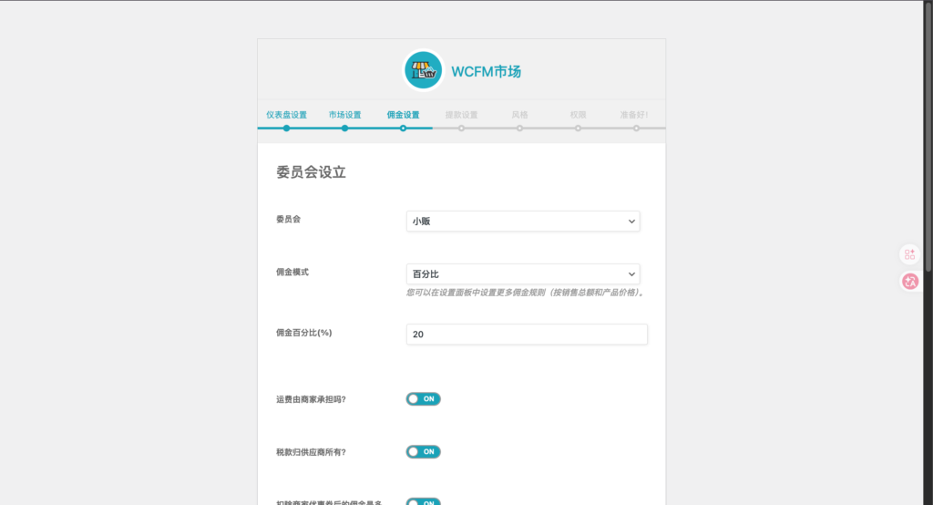The width and height of the screenshot is (933, 505).
Task: Click the 佣金模式 field label
Action: coord(292,273)
